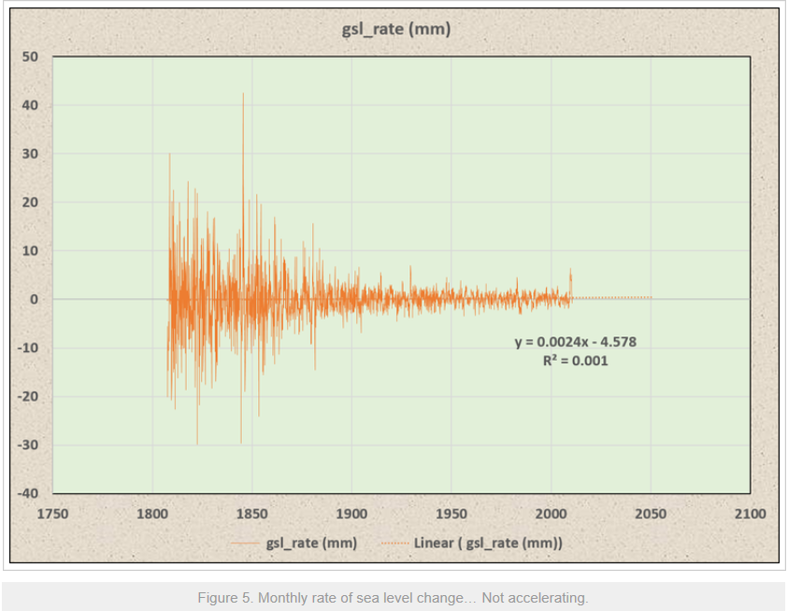Click the chart title "gsl_rate (mm)"
The image size is (788, 611).
tap(396, 29)
